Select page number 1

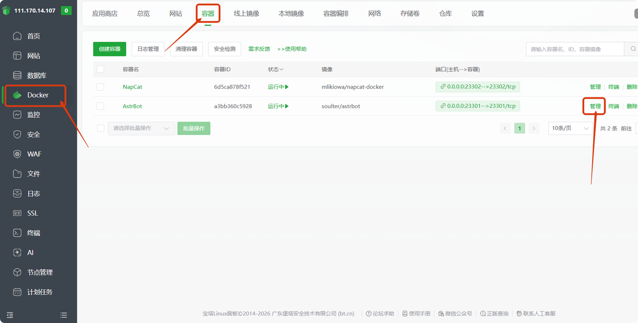pos(519,129)
